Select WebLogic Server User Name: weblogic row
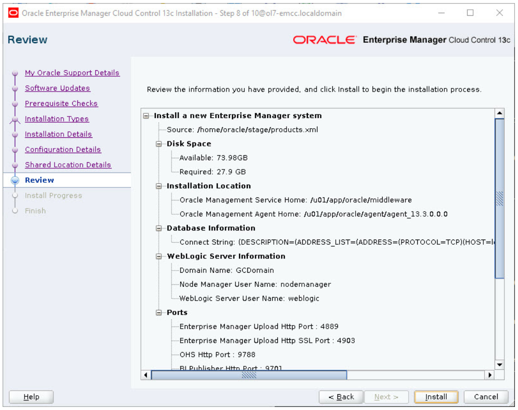 pos(249,298)
